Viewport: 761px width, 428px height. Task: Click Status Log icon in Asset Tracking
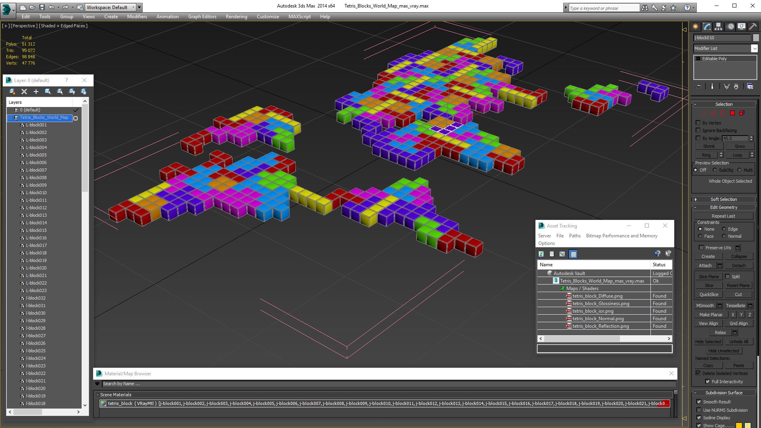point(552,254)
